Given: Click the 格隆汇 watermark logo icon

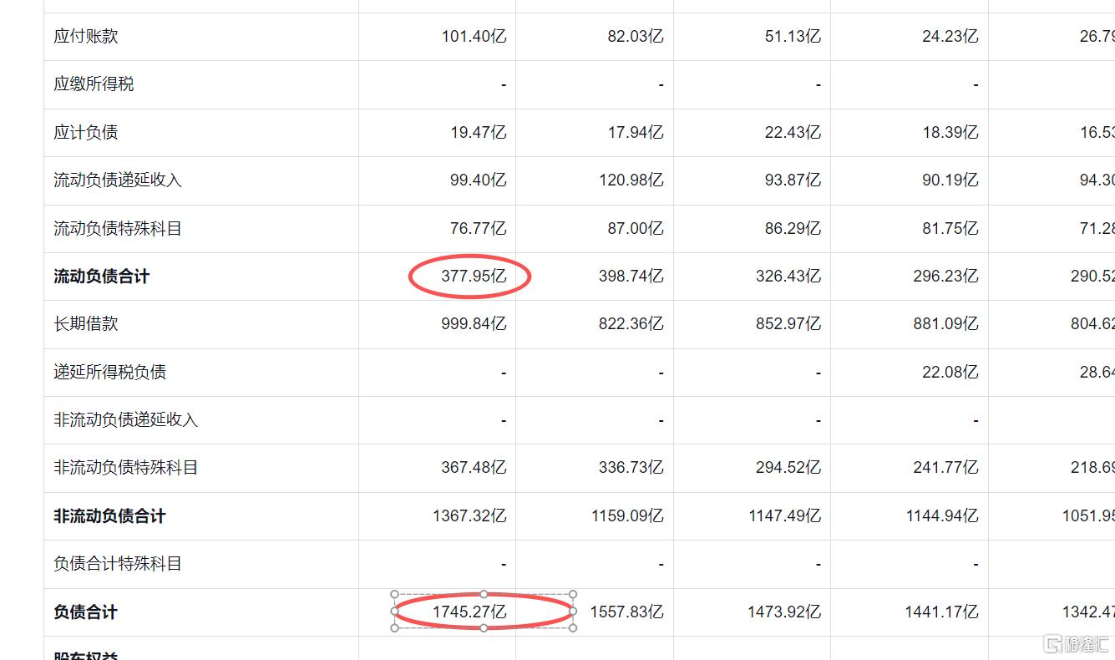Looking at the screenshot, I should coord(1053,644).
